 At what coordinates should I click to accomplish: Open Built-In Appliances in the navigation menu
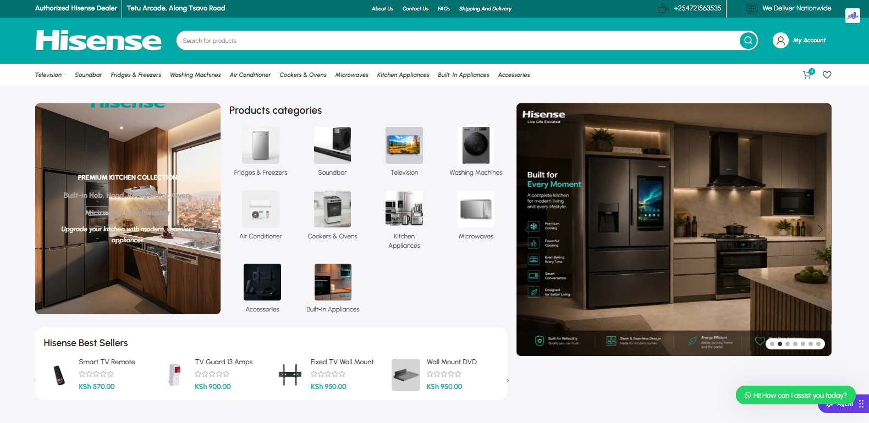(x=464, y=75)
